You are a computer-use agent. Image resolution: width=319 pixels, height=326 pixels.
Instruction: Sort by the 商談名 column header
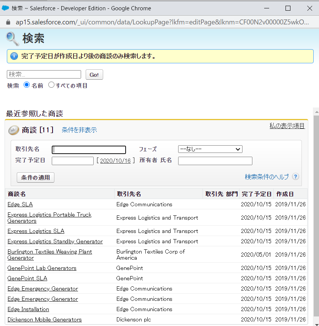(17, 194)
